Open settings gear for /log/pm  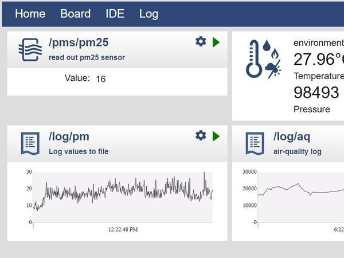(201, 135)
